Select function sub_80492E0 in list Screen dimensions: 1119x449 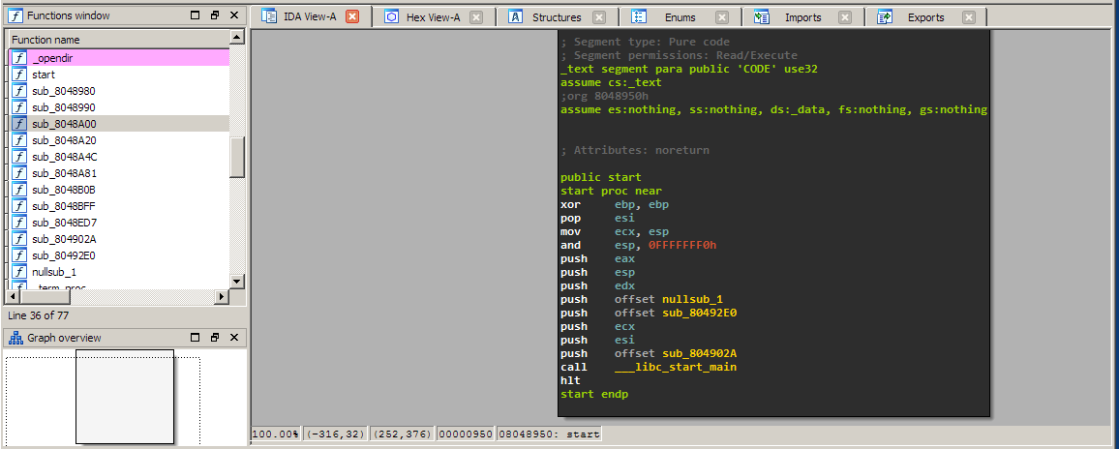(x=119, y=254)
